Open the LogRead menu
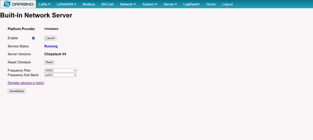This screenshot has height=140, width=313. 191,4
